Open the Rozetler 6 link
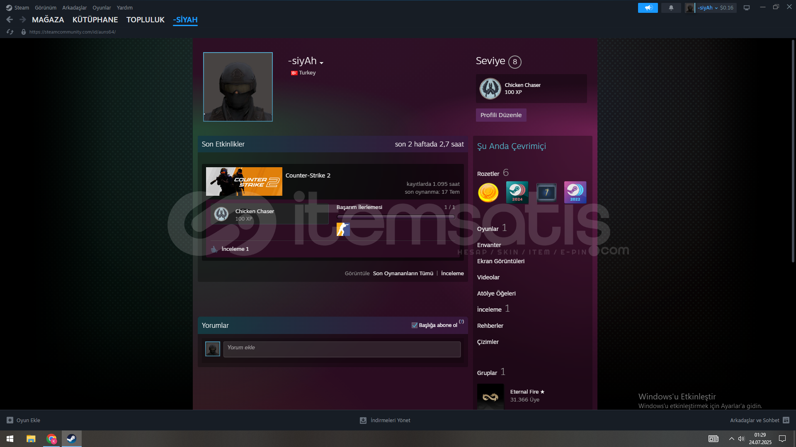Viewport: 796px width, 447px height. point(493,173)
